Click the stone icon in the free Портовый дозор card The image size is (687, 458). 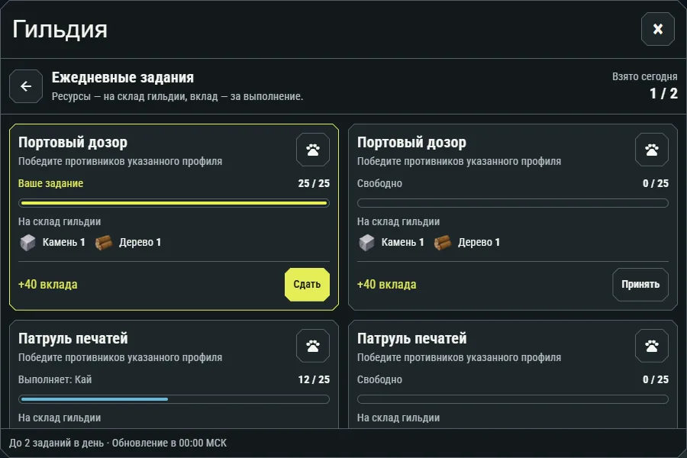click(366, 243)
